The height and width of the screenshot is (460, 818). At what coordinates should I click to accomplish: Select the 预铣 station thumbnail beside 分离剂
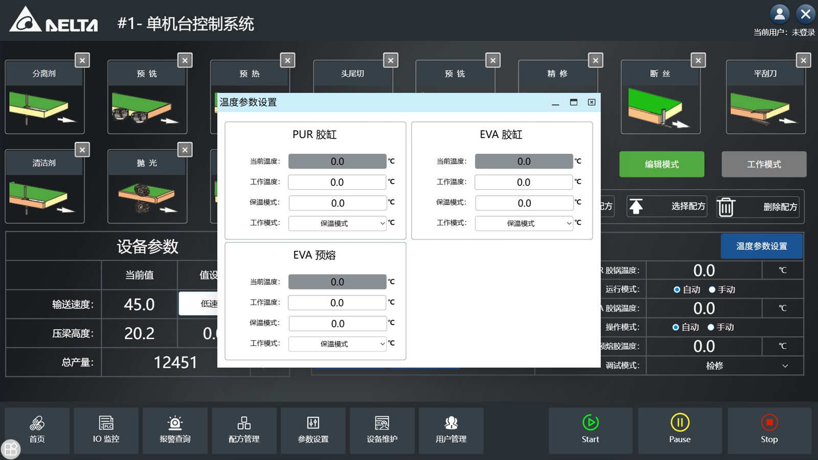point(146,109)
